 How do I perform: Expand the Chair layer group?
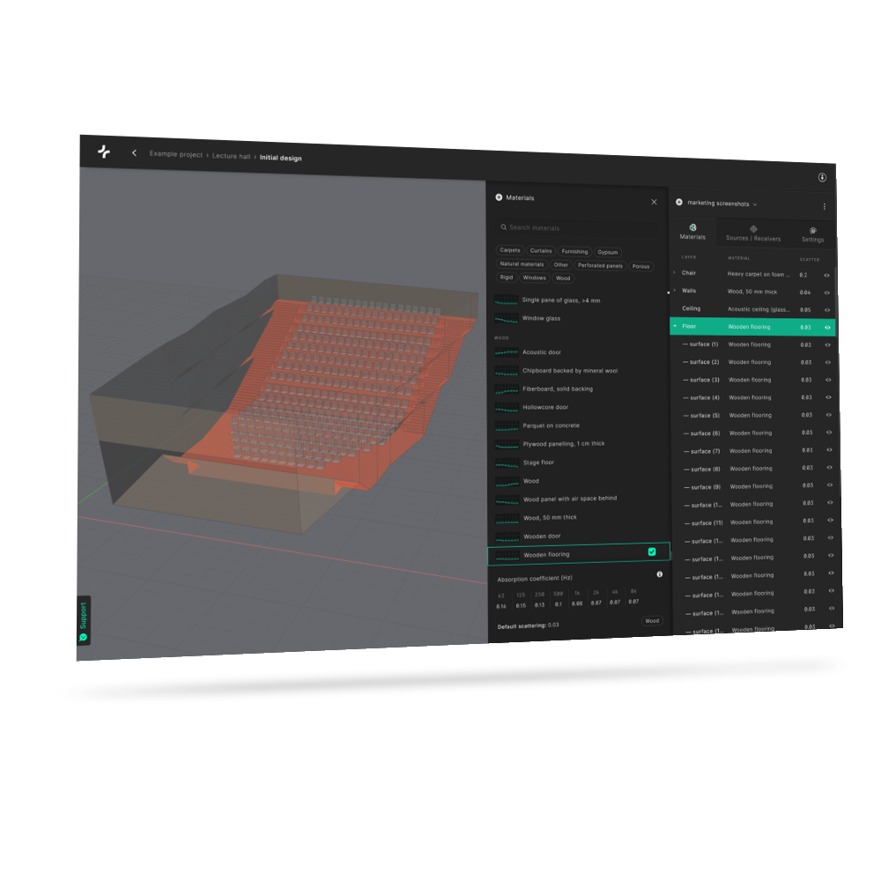pos(674,271)
